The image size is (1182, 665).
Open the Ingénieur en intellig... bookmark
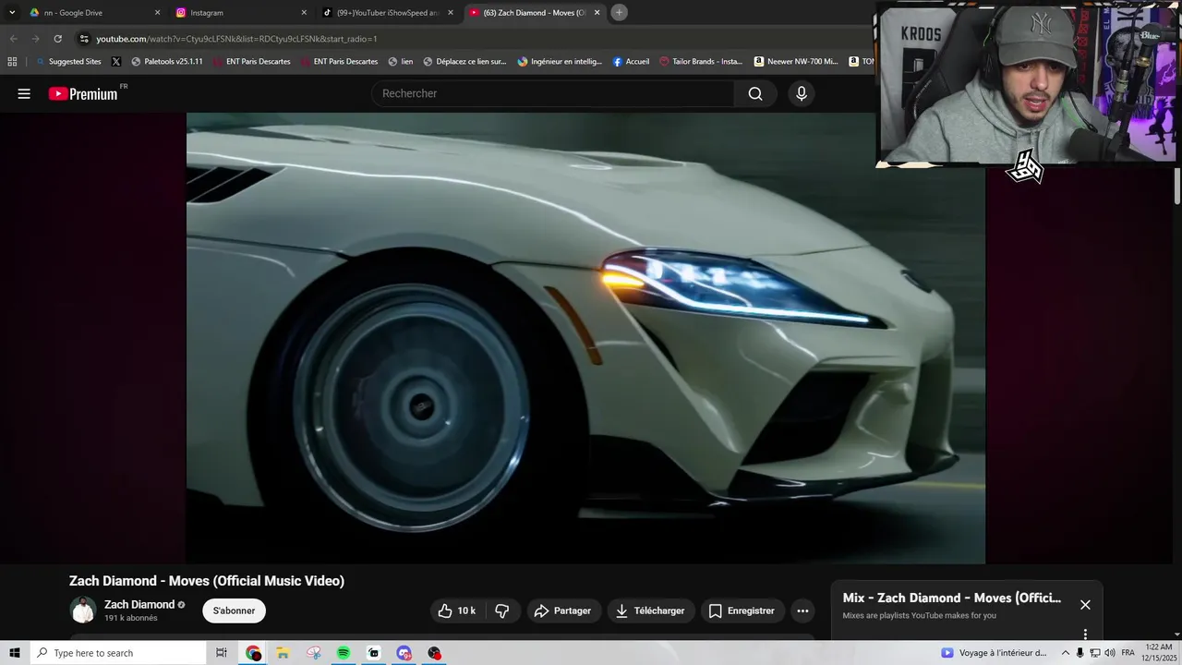tap(560, 62)
